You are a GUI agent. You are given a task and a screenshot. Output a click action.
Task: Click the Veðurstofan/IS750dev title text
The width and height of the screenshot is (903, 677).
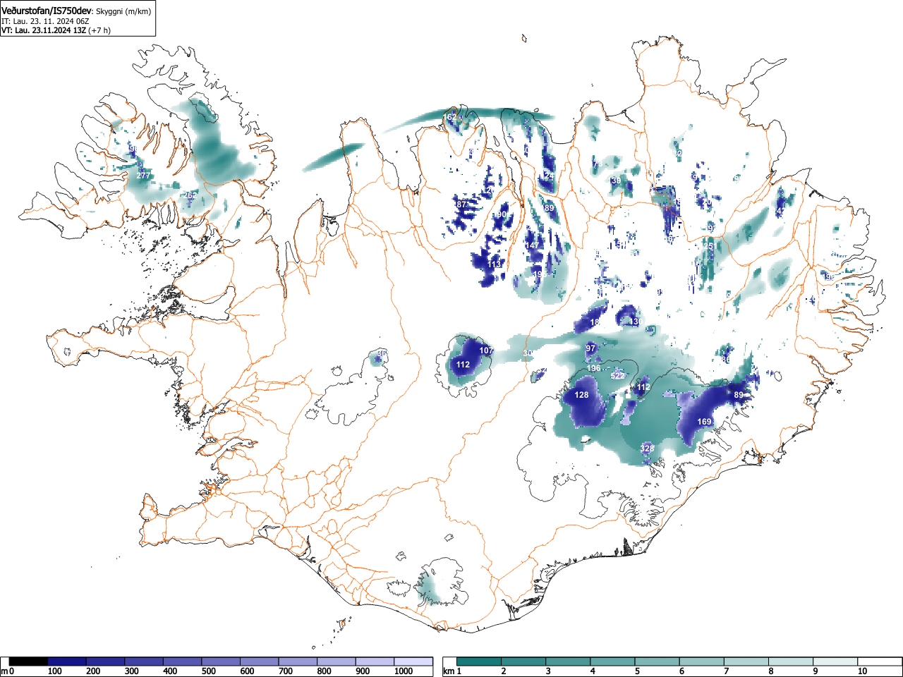click(x=46, y=11)
